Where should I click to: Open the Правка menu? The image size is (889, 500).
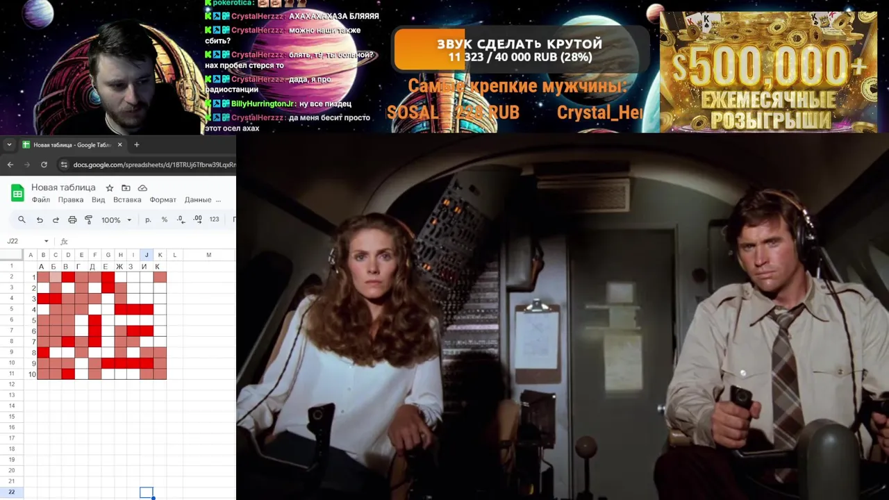(71, 200)
